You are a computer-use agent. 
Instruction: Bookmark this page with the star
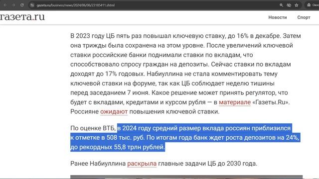coord(297,5)
